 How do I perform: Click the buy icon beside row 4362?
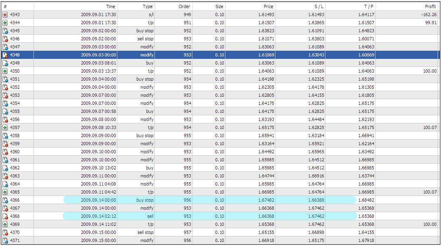[5, 168]
